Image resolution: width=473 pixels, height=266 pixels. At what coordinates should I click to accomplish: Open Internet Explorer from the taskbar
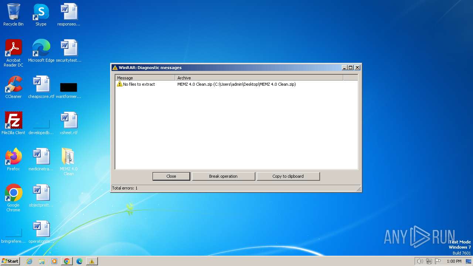pyautogui.click(x=30, y=261)
